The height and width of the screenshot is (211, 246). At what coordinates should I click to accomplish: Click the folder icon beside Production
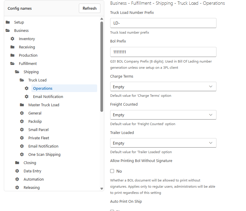pos(12,55)
